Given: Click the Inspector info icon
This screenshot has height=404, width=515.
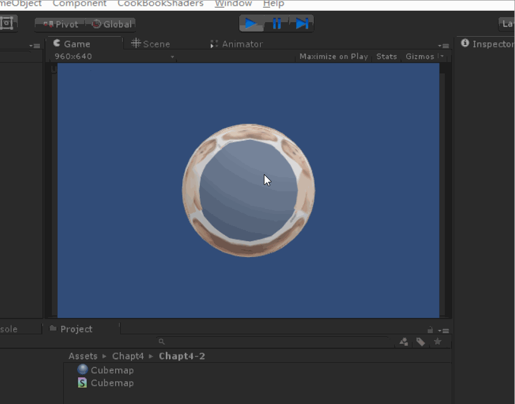Looking at the screenshot, I should [465, 43].
